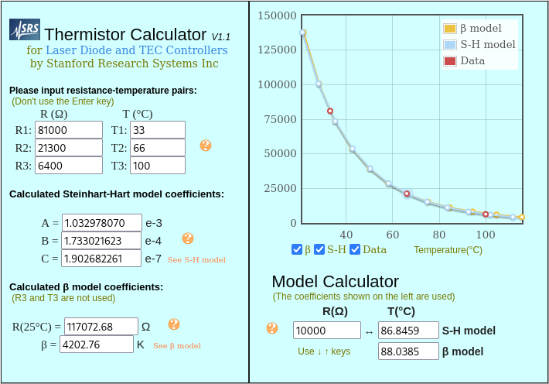The width and height of the screenshot is (549, 384).
Task: Open the Laser Diode and TEC Controllers link
Action: coord(137,50)
